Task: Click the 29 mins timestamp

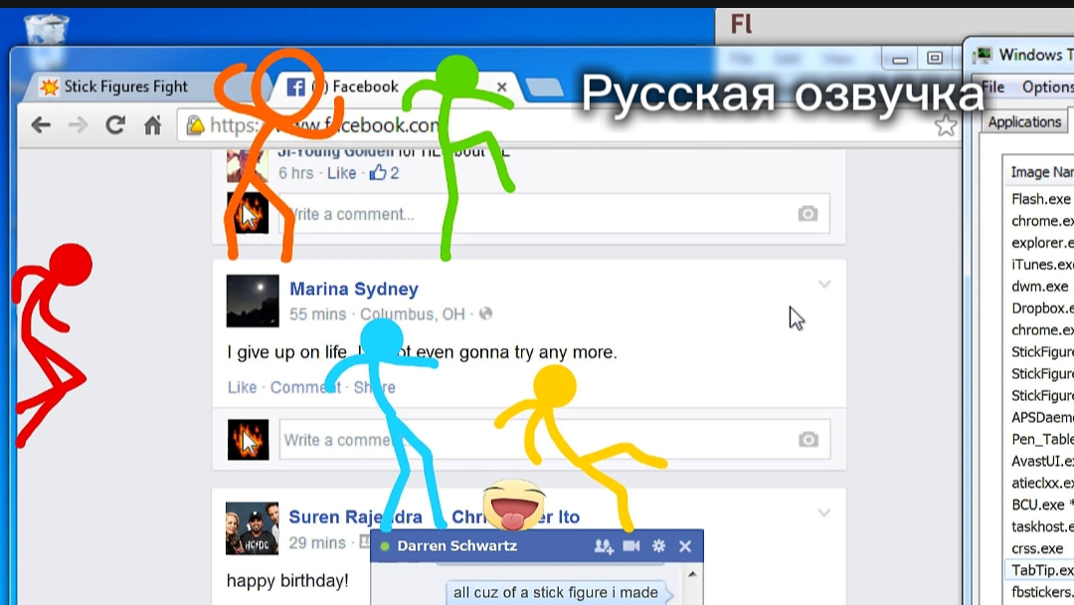Action: [x=317, y=542]
